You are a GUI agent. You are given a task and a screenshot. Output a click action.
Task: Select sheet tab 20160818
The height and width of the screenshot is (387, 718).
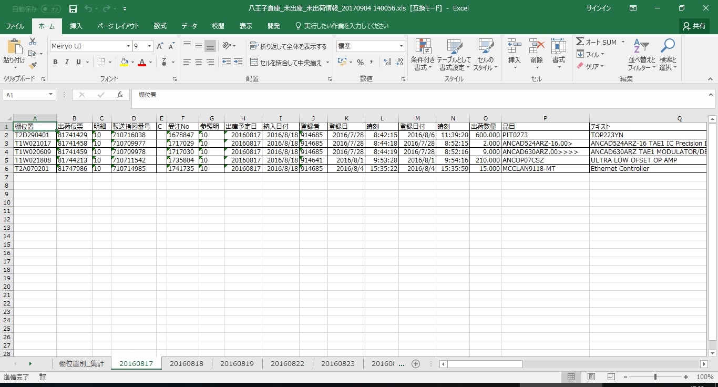[187, 364]
